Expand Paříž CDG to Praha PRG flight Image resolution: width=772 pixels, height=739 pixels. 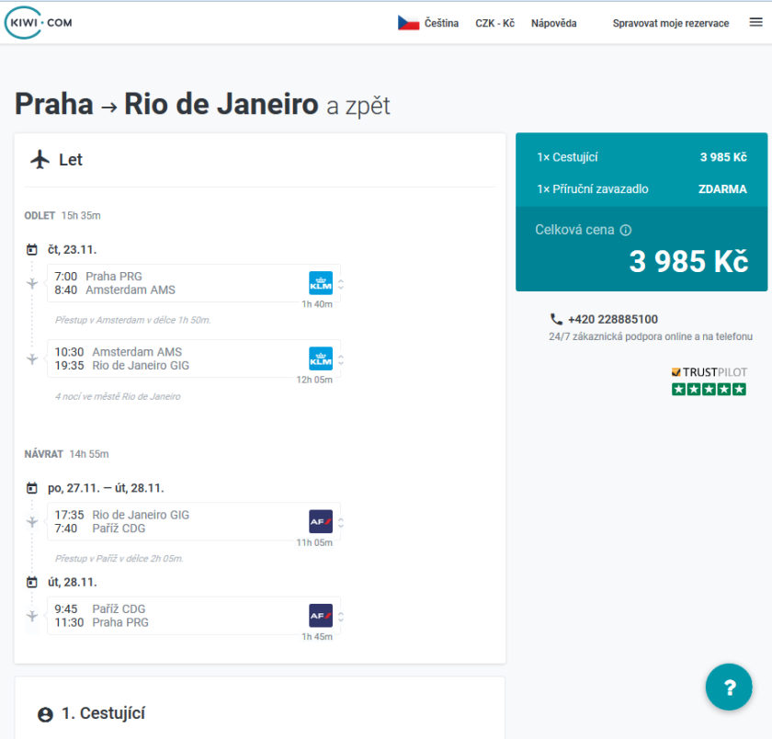(341, 616)
